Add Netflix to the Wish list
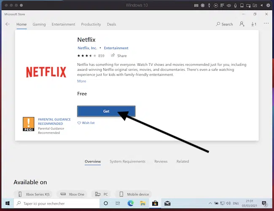 pos(86,123)
